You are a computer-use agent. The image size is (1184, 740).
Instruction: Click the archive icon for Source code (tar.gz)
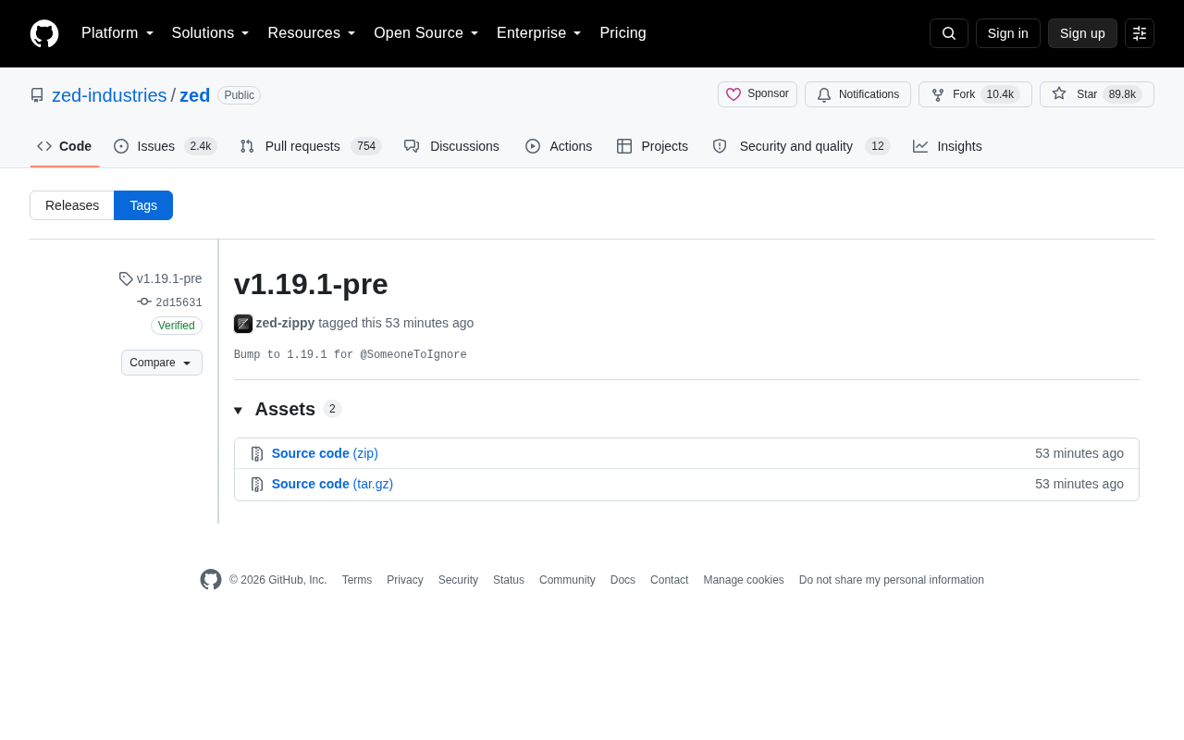(x=257, y=485)
